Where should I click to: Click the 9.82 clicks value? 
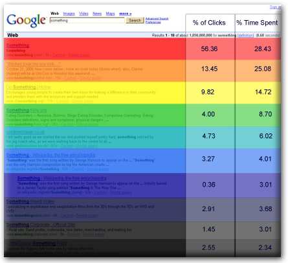pos(208,92)
